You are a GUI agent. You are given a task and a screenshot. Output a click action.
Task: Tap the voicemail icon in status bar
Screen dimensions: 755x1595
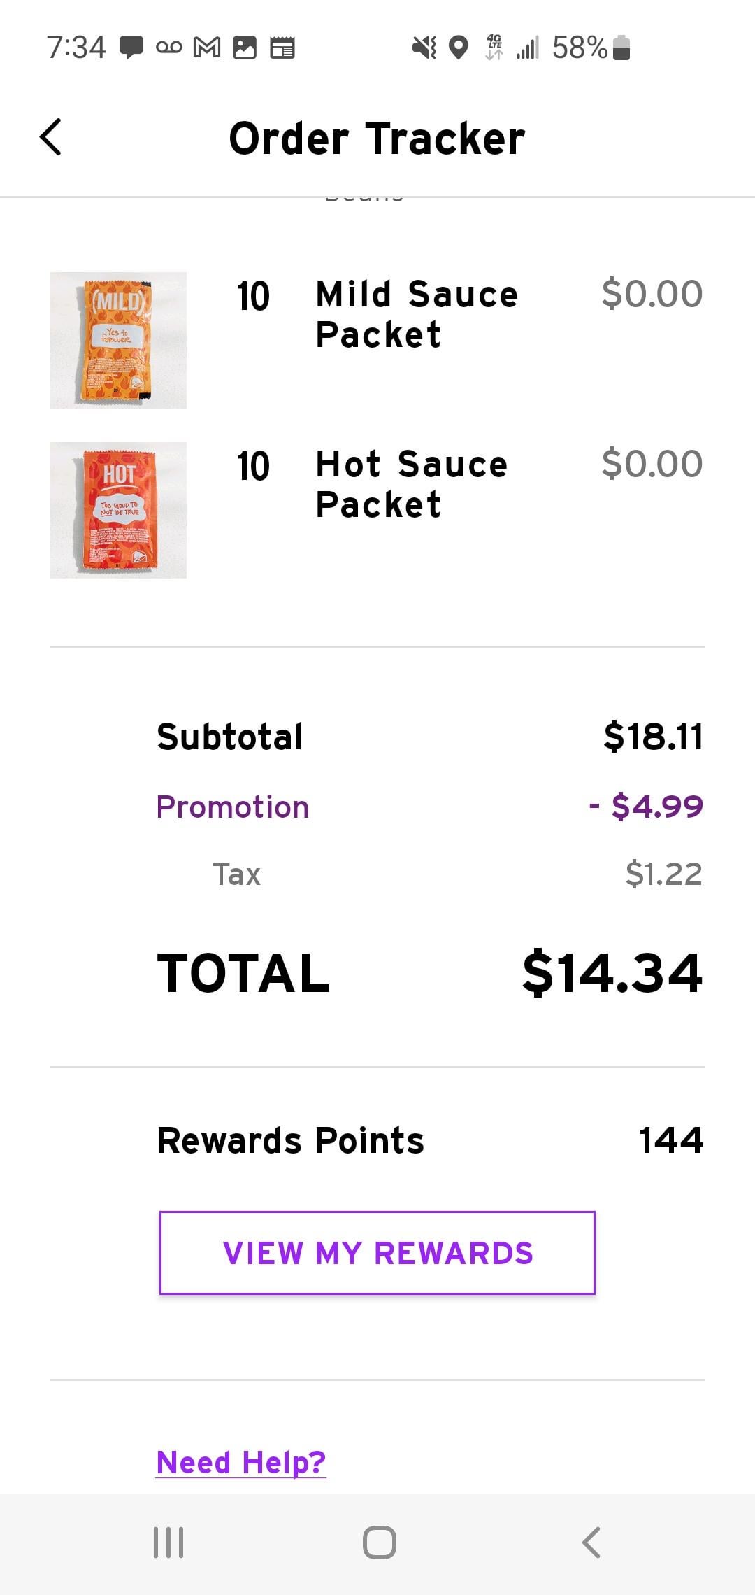pos(169,48)
